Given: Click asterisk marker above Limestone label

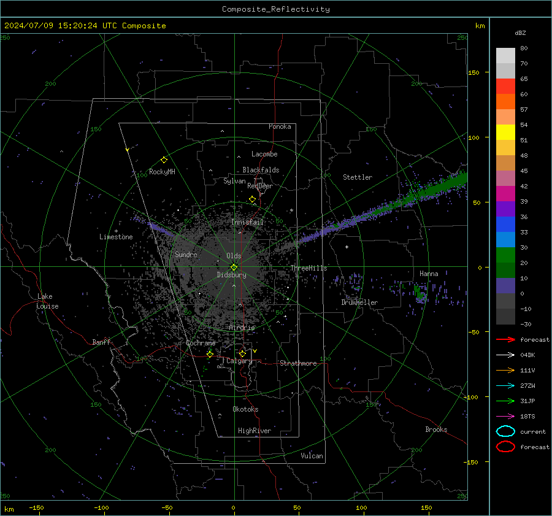Looking at the screenshot, I should click(x=116, y=231).
